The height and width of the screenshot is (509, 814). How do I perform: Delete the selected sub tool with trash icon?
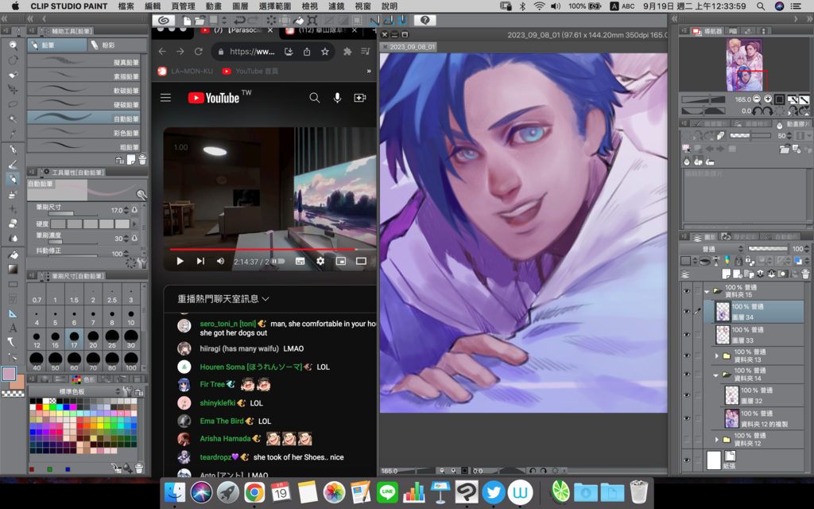(142, 159)
